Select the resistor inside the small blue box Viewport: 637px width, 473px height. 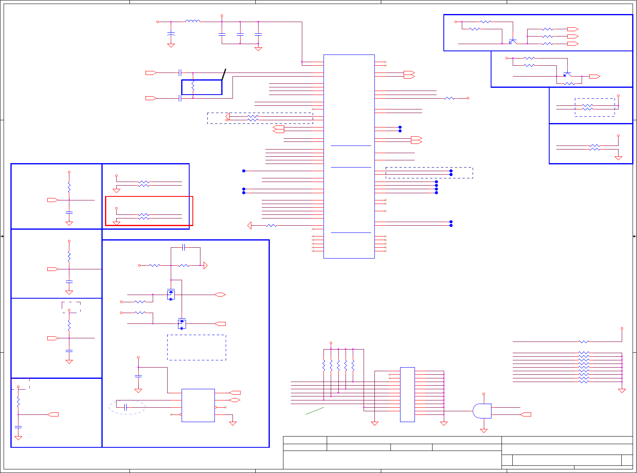click(193, 86)
